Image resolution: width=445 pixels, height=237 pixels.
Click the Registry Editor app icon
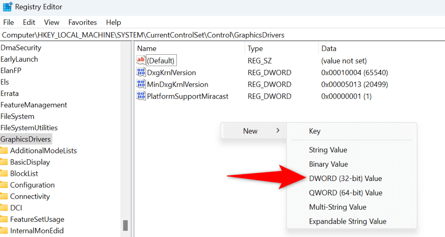click(x=7, y=7)
